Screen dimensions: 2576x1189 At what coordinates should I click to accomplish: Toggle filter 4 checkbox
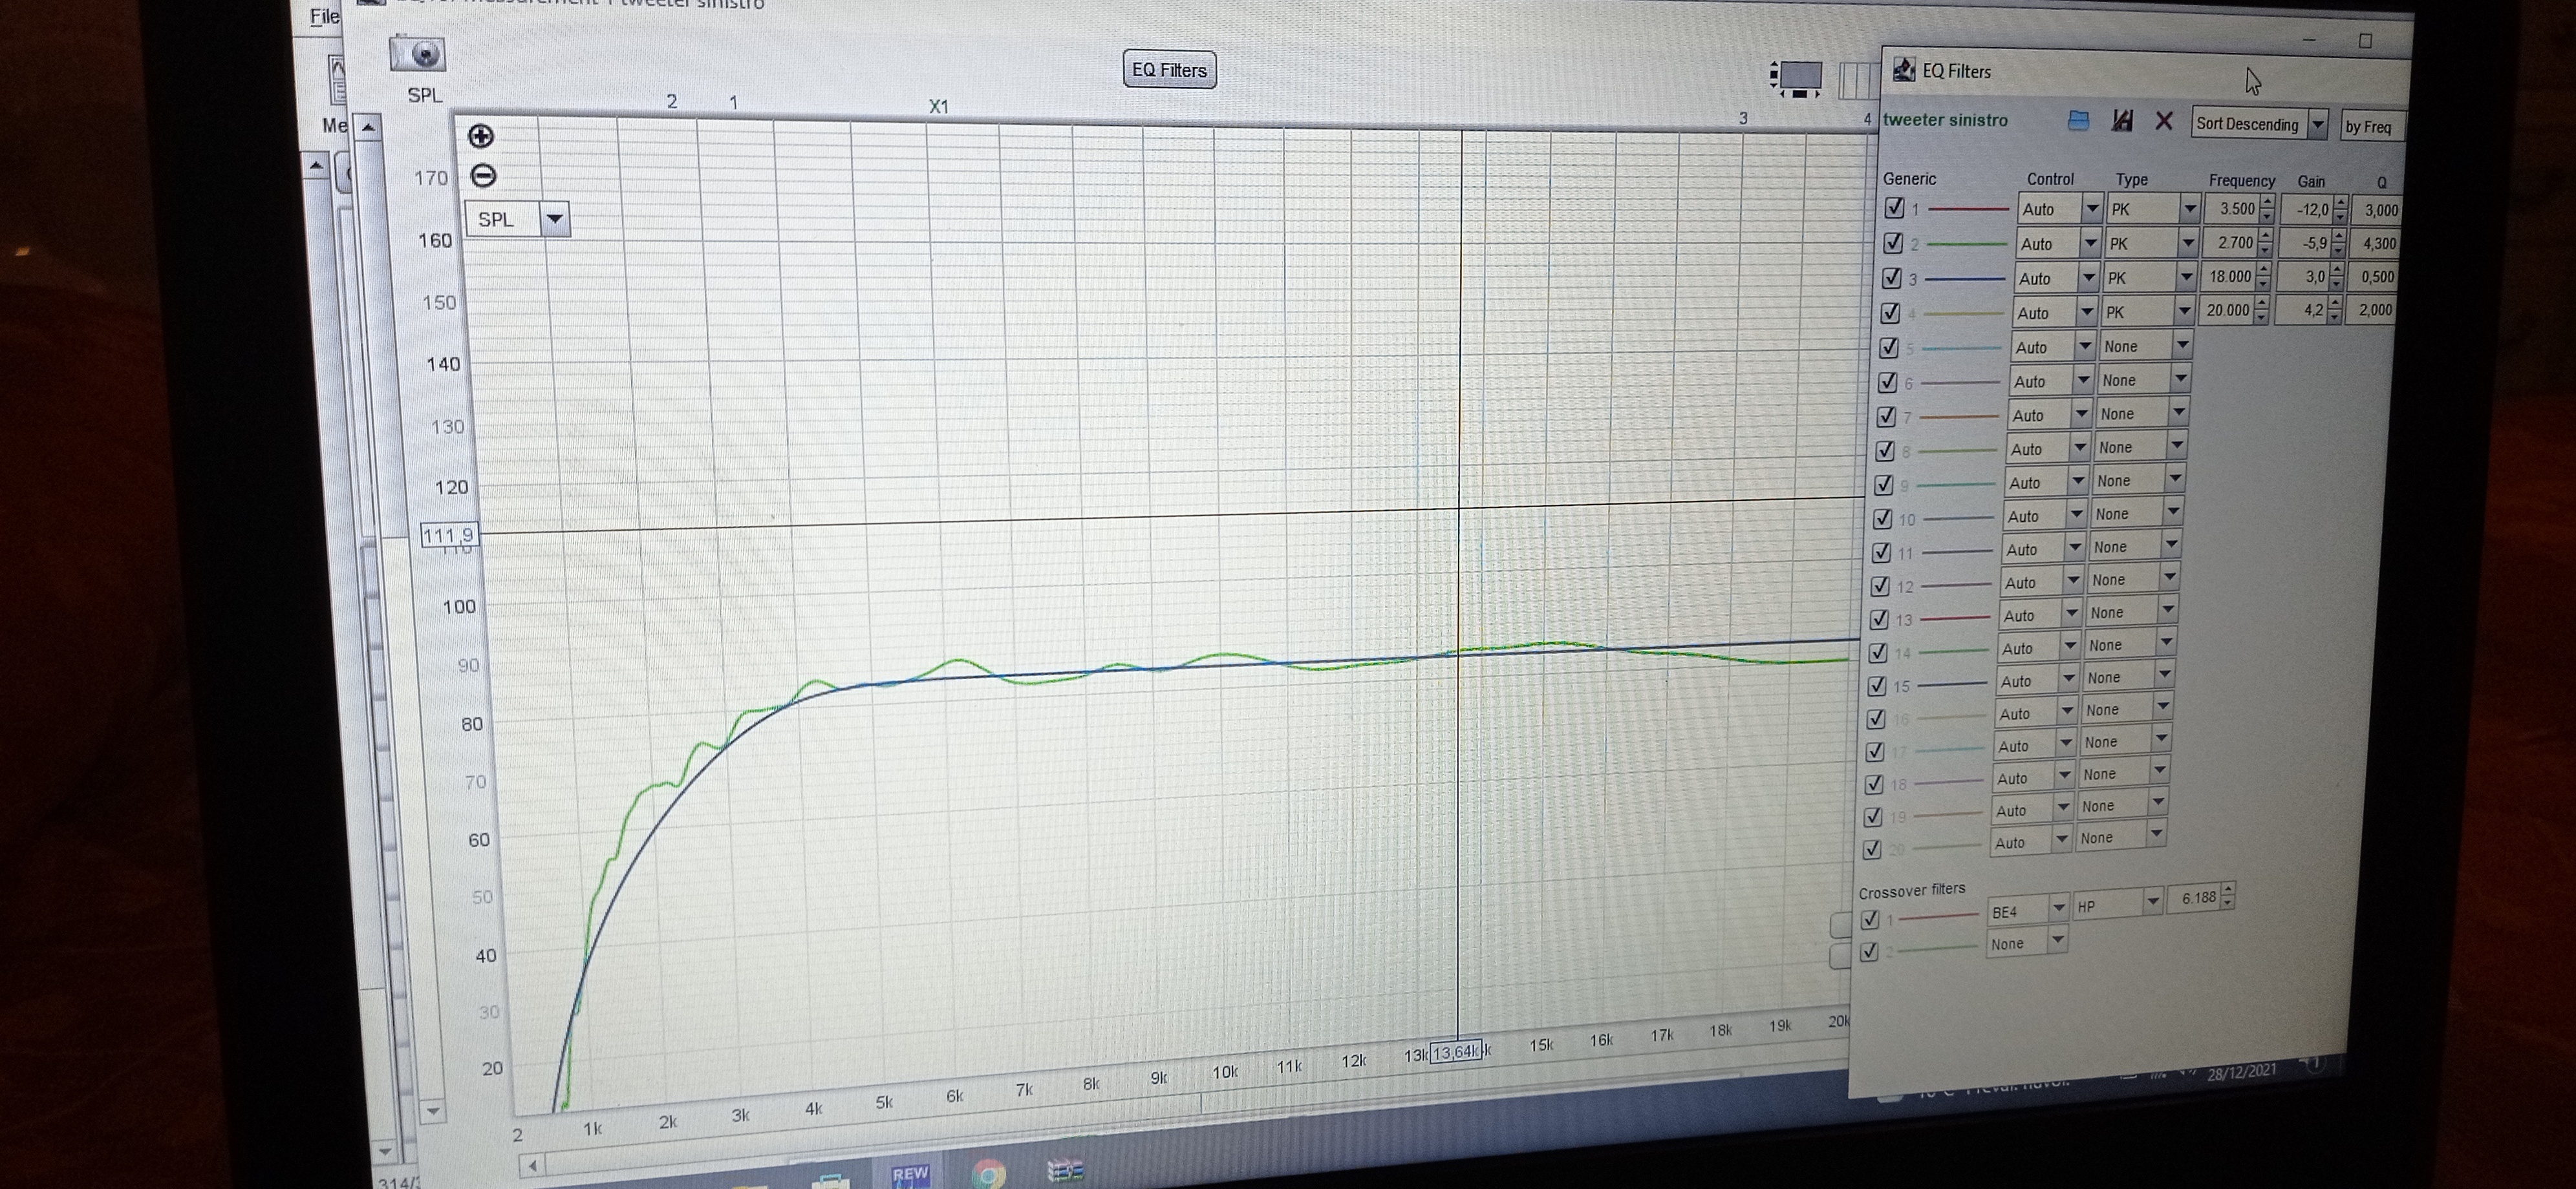[1890, 313]
